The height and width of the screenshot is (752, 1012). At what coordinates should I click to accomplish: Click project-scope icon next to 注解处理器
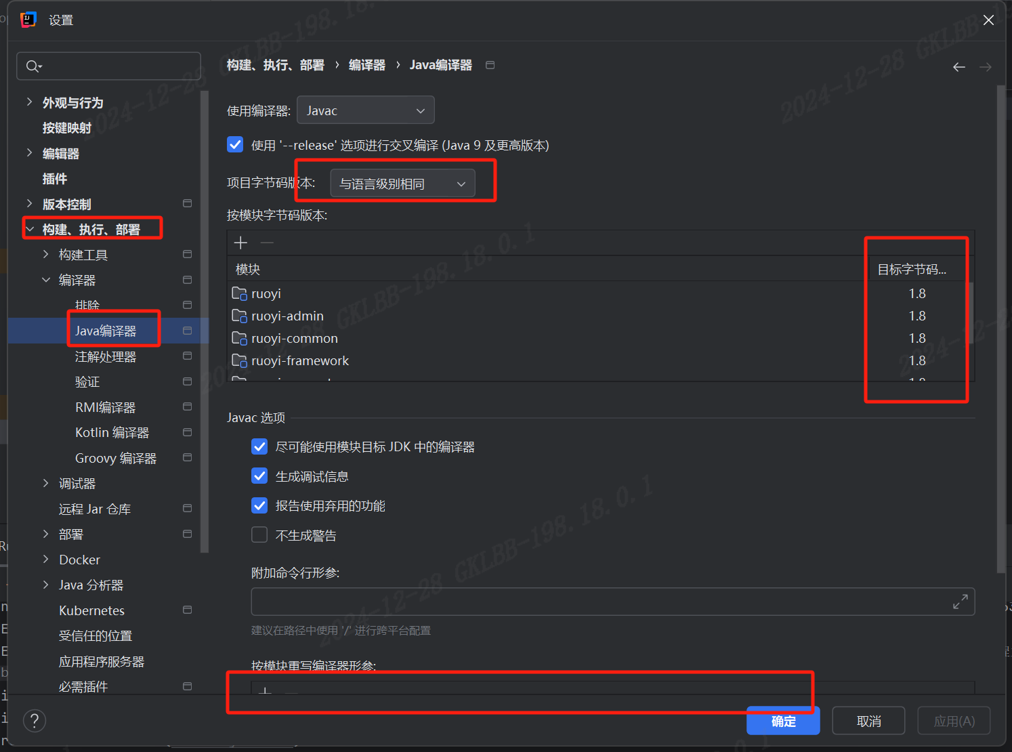click(188, 356)
